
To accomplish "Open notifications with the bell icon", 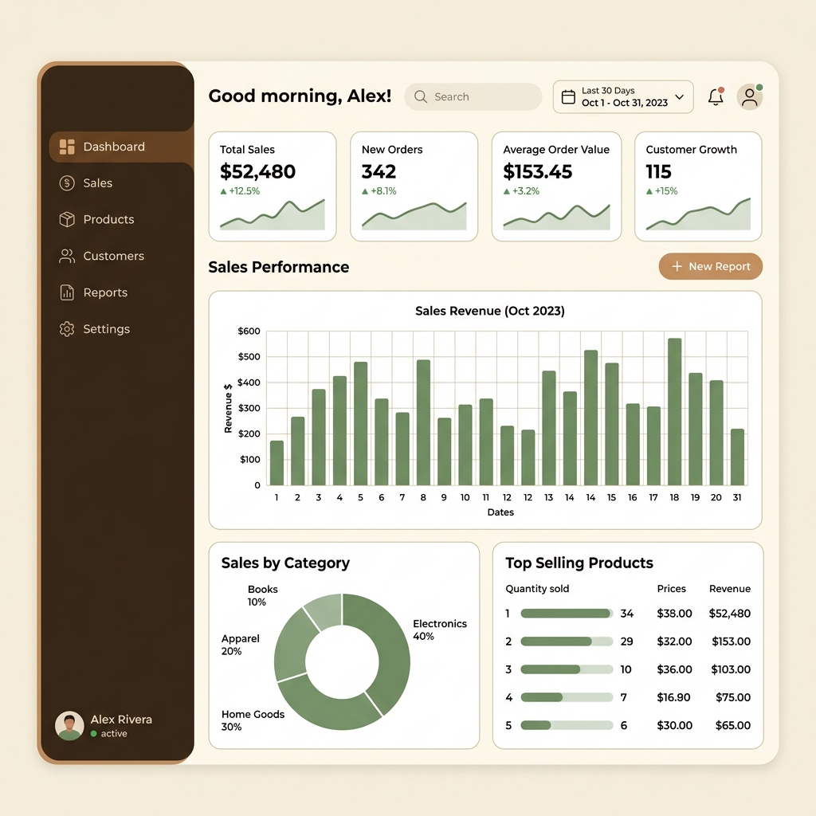I will click(716, 97).
